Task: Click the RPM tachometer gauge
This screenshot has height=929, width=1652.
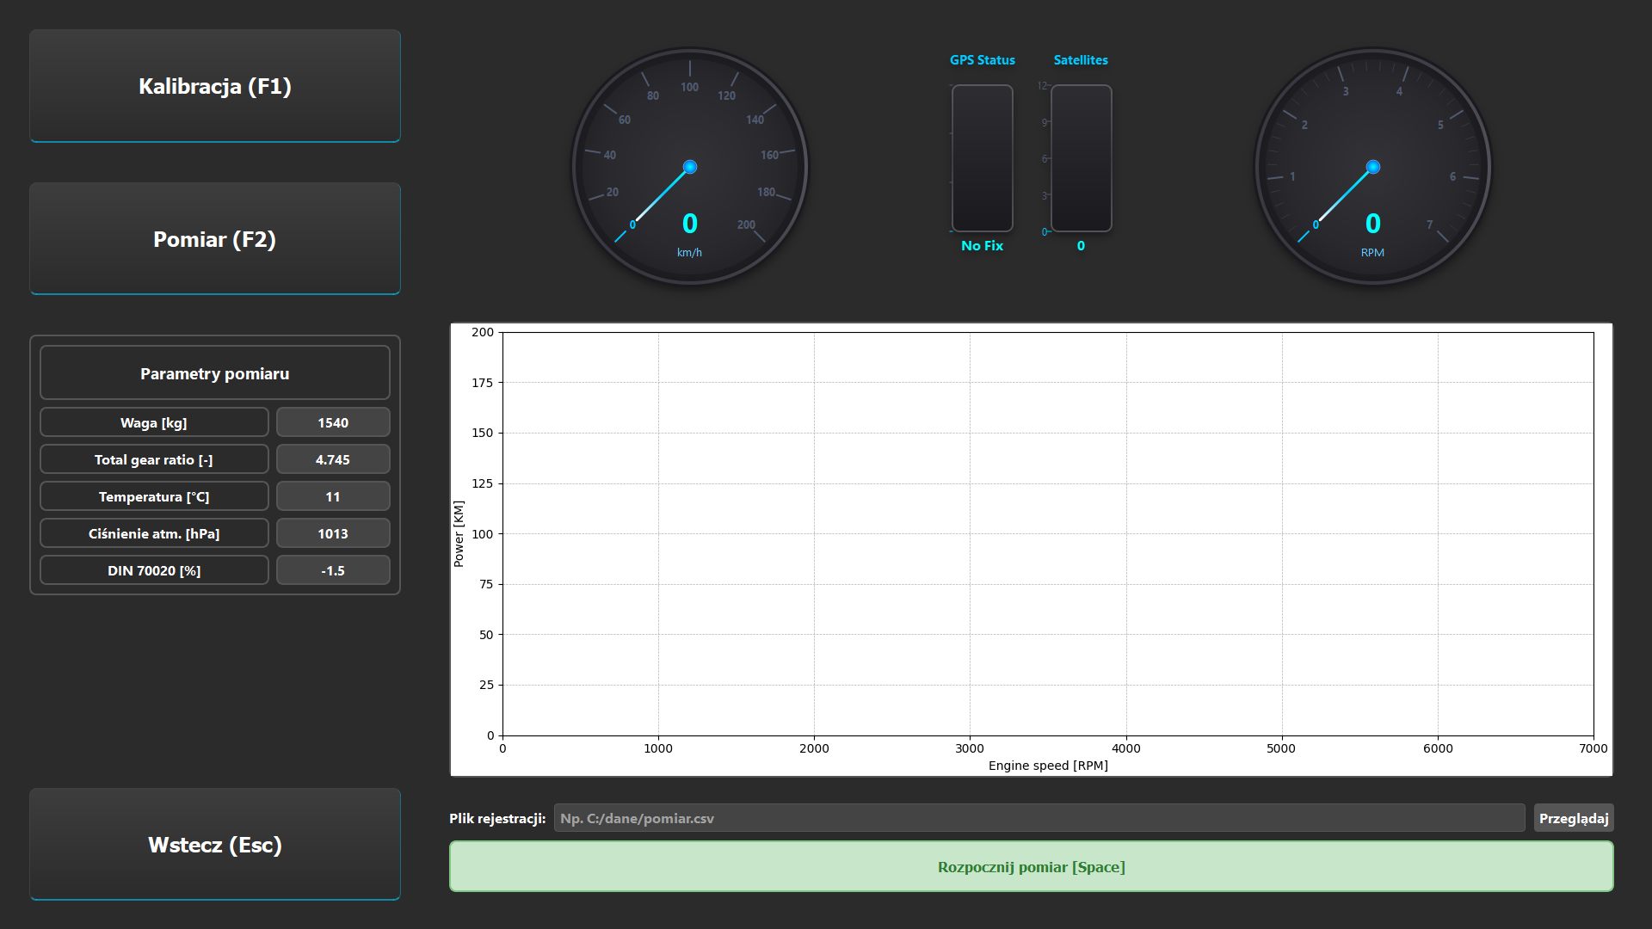Action: [x=1373, y=167]
